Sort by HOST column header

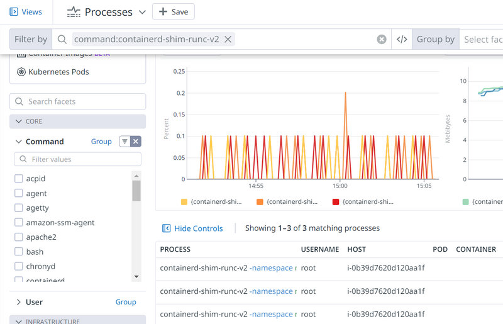357,249
